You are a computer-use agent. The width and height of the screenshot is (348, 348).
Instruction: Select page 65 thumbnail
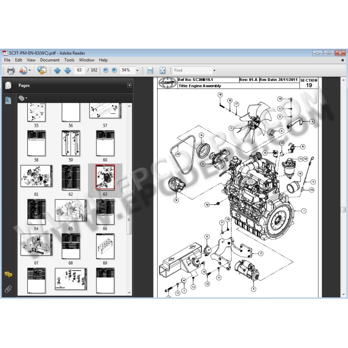pyautogui.click(x=71, y=210)
